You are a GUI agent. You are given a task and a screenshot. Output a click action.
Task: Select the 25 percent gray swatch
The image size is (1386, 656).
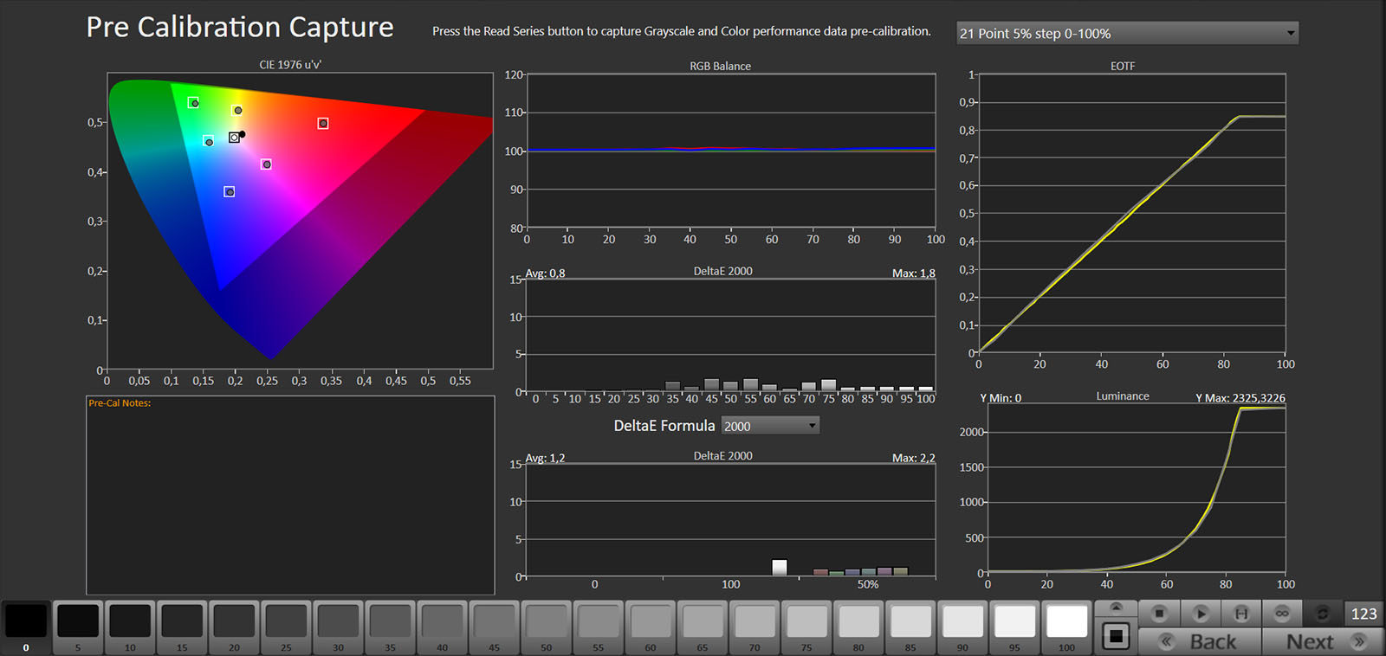(x=286, y=622)
